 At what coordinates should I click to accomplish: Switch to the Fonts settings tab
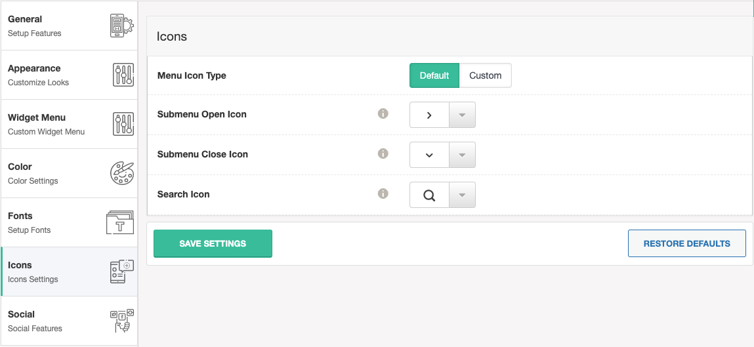[x=70, y=222]
